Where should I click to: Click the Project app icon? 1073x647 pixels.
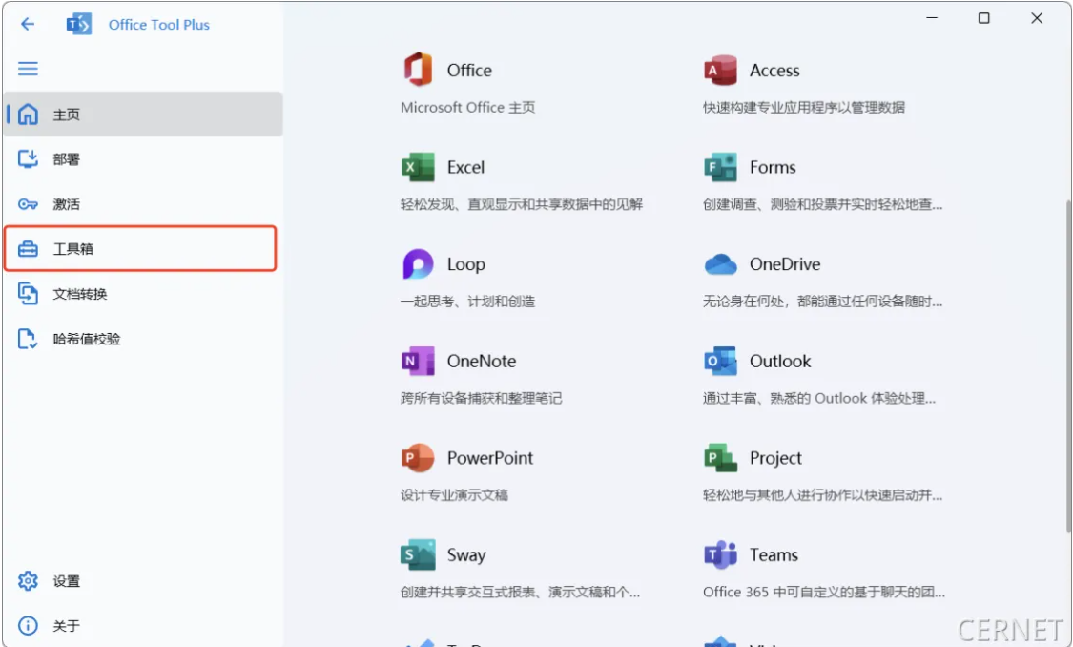click(720, 458)
